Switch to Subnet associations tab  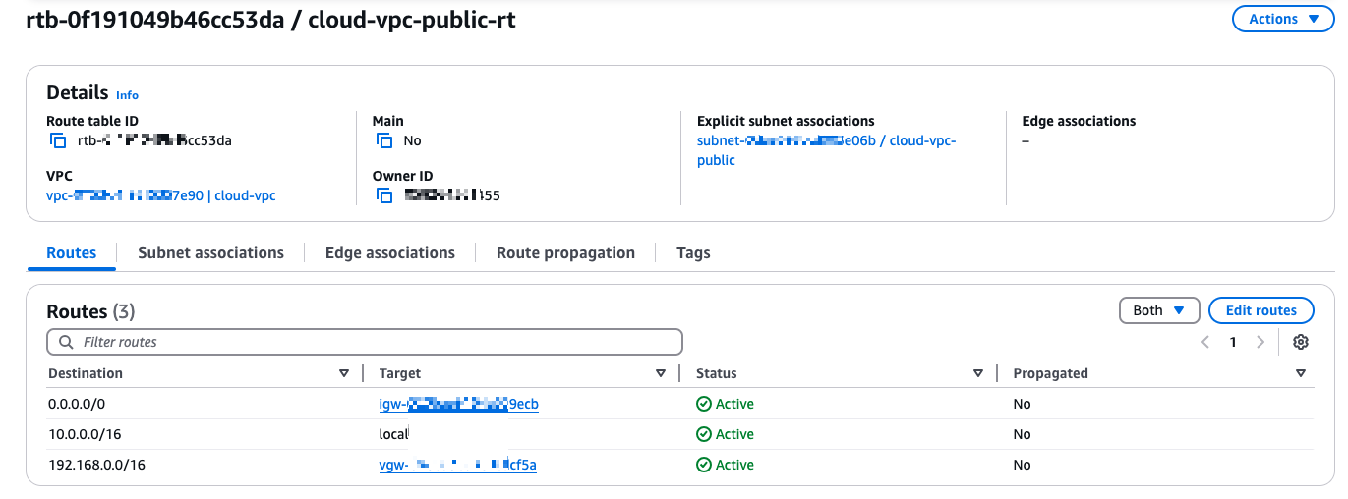(210, 252)
